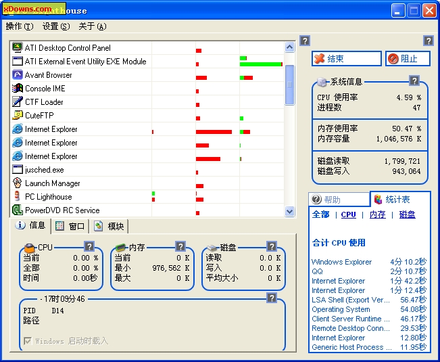
Task: Open help for the process list
Action: coord(305,41)
